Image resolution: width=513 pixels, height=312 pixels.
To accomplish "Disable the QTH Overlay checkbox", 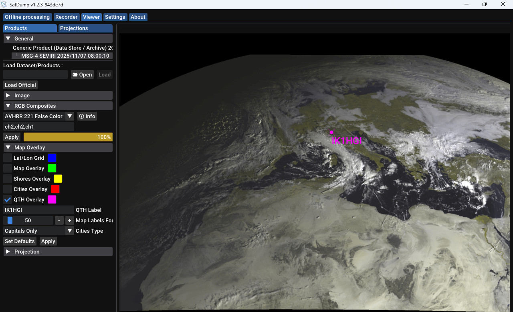I will (x=8, y=199).
